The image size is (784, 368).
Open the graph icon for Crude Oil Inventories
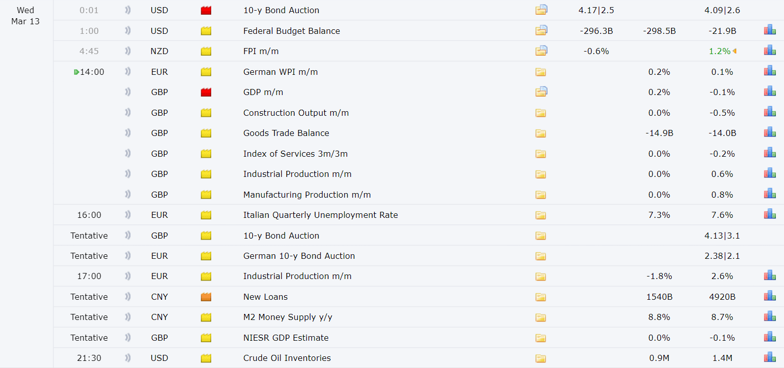(x=770, y=357)
